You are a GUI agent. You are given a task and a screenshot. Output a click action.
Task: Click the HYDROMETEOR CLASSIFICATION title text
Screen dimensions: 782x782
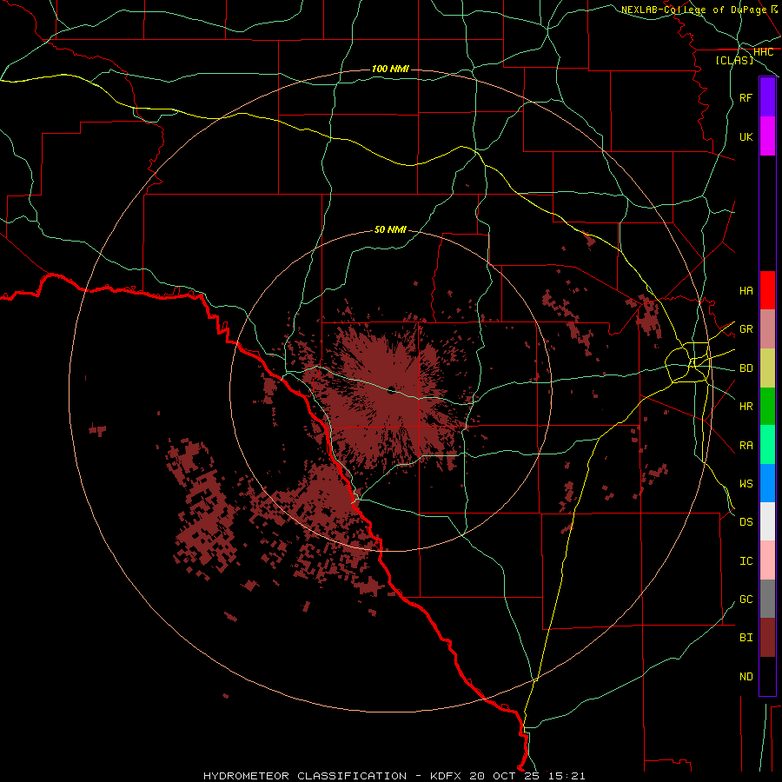[305, 776]
